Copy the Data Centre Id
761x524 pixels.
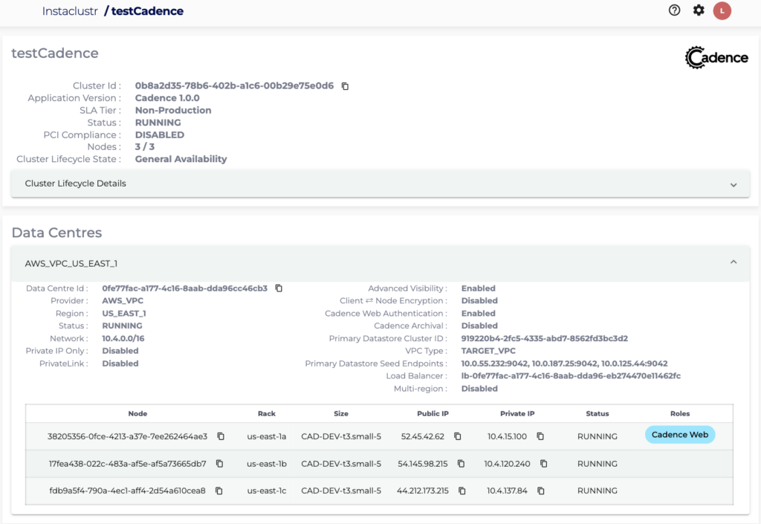pyautogui.click(x=279, y=288)
